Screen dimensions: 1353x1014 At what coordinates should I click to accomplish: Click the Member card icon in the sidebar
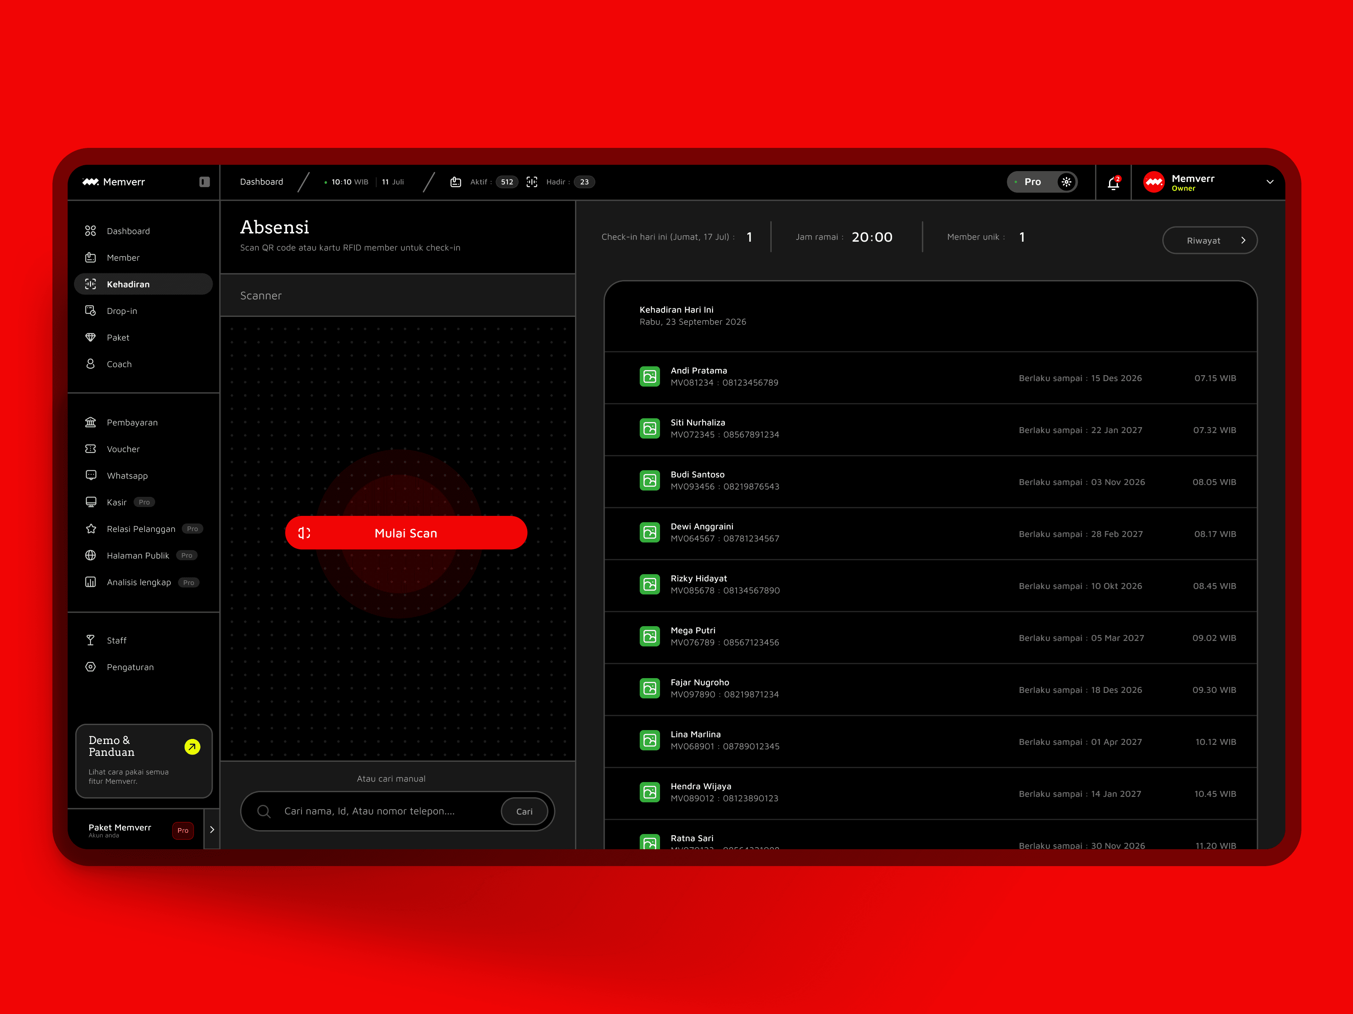[x=90, y=257]
